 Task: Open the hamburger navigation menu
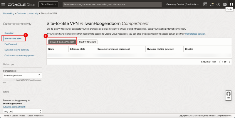4,4
